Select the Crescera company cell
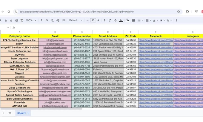This screenshot has width=203, height=122. [19, 77]
